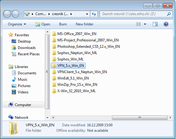Select the MS-Project_Professional_2007_Win_EN folder
This screenshot has height=139, width=176.
[x=85, y=40]
